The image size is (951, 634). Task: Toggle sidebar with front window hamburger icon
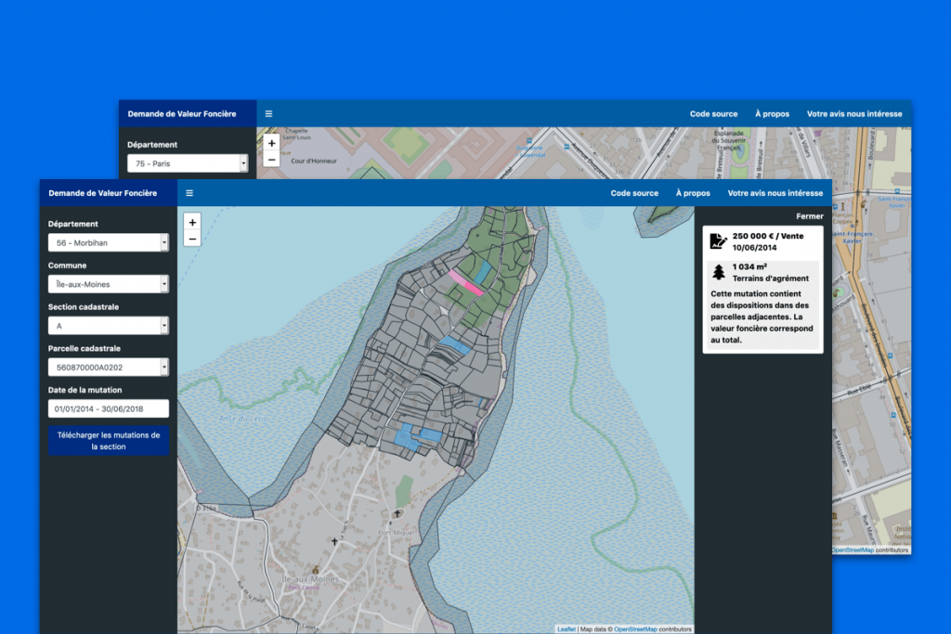(x=189, y=193)
